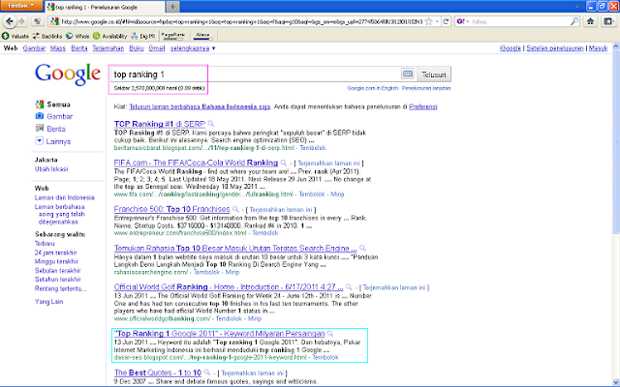Open the Rentang tertentu... time filter
The width and height of the screenshot is (620, 387).
[x=60, y=288]
